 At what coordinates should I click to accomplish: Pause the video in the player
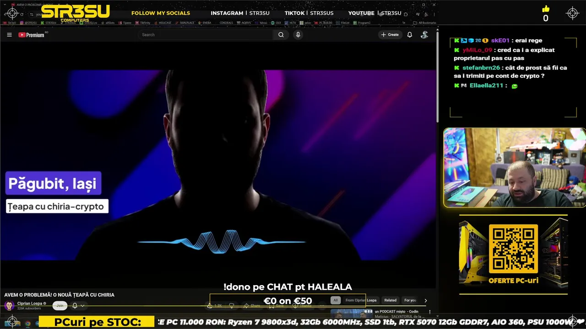point(218,164)
